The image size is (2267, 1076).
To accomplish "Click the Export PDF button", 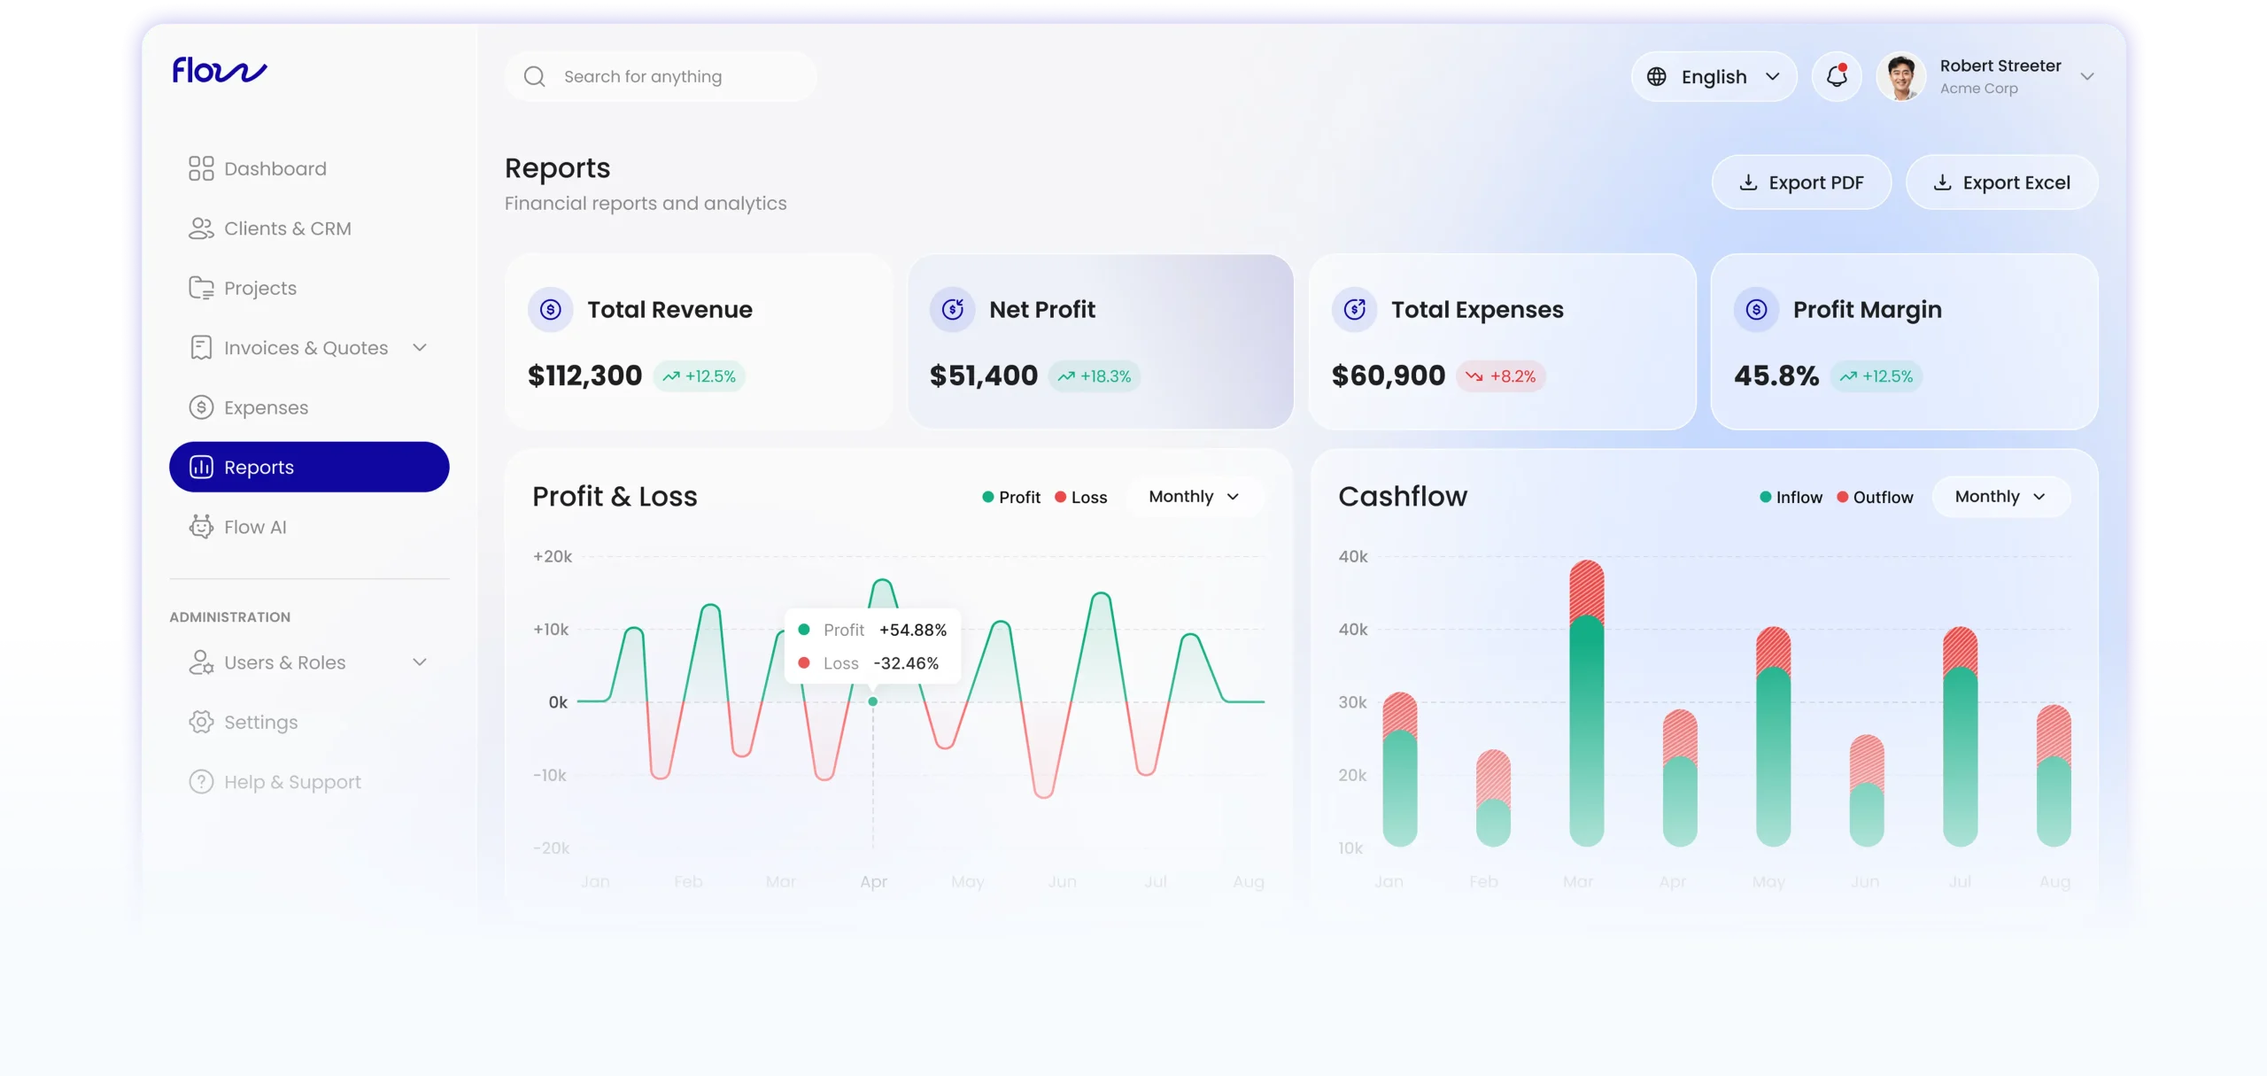I will (1801, 182).
